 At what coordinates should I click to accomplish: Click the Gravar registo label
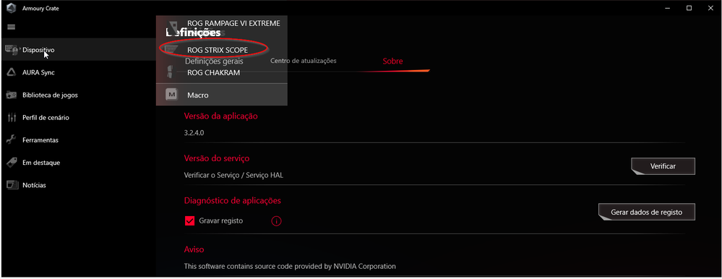point(221,221)
